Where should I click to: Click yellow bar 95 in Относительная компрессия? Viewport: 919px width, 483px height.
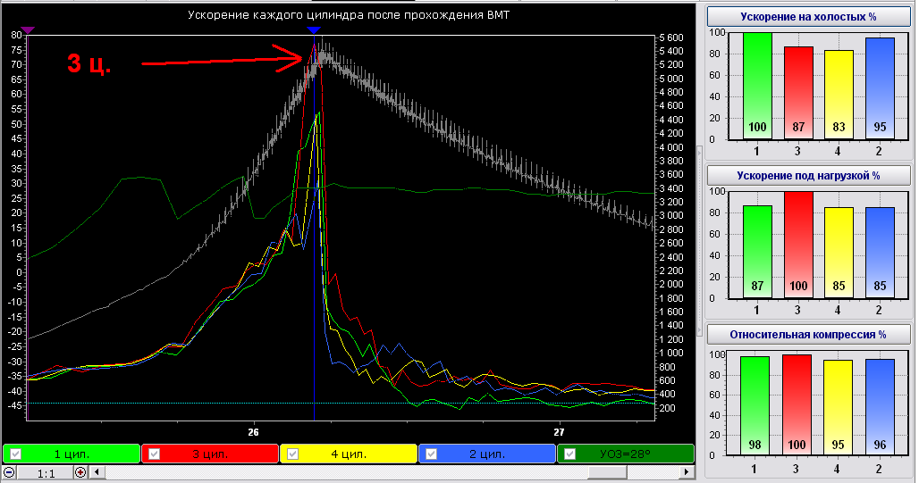(x=839, y=407)
